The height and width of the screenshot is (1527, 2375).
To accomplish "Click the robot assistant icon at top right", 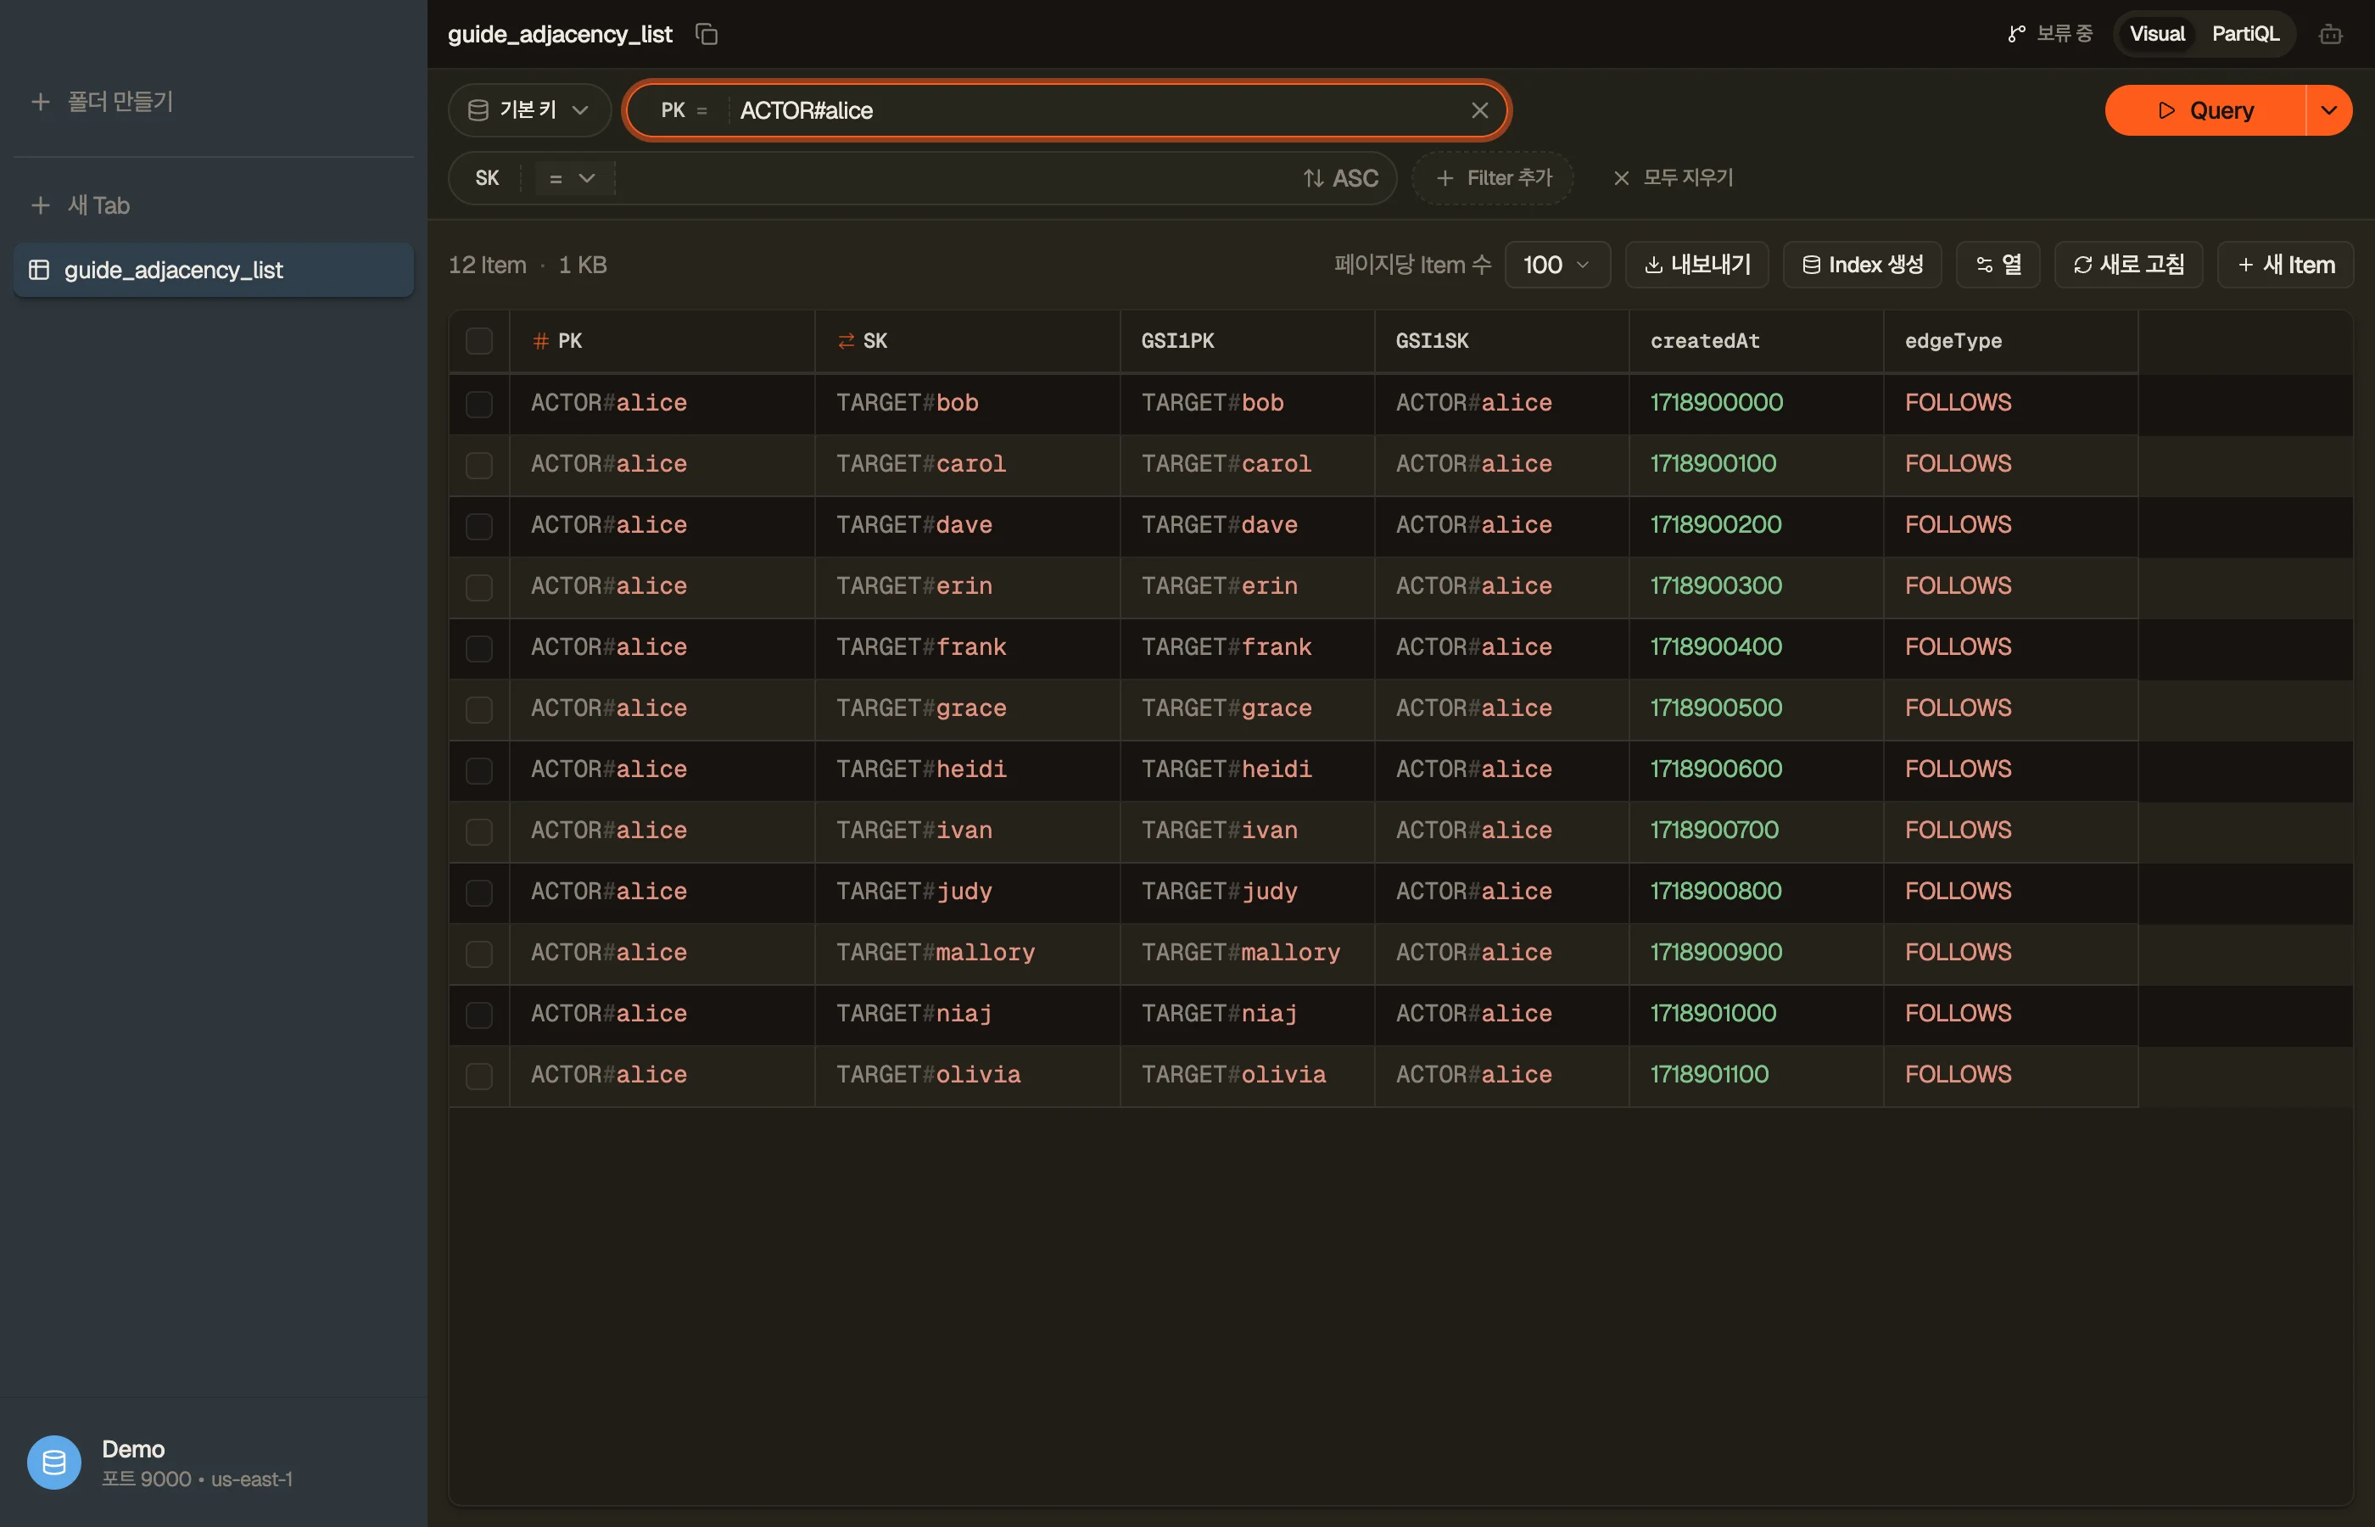I will coord(2330,35).
